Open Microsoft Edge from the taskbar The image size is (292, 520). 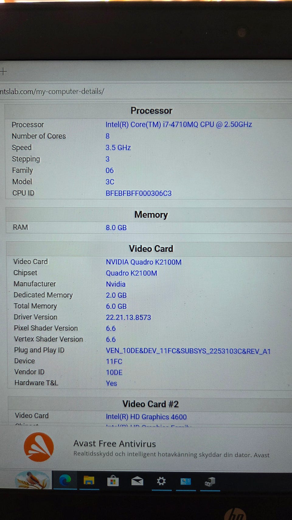click(65, 481)
